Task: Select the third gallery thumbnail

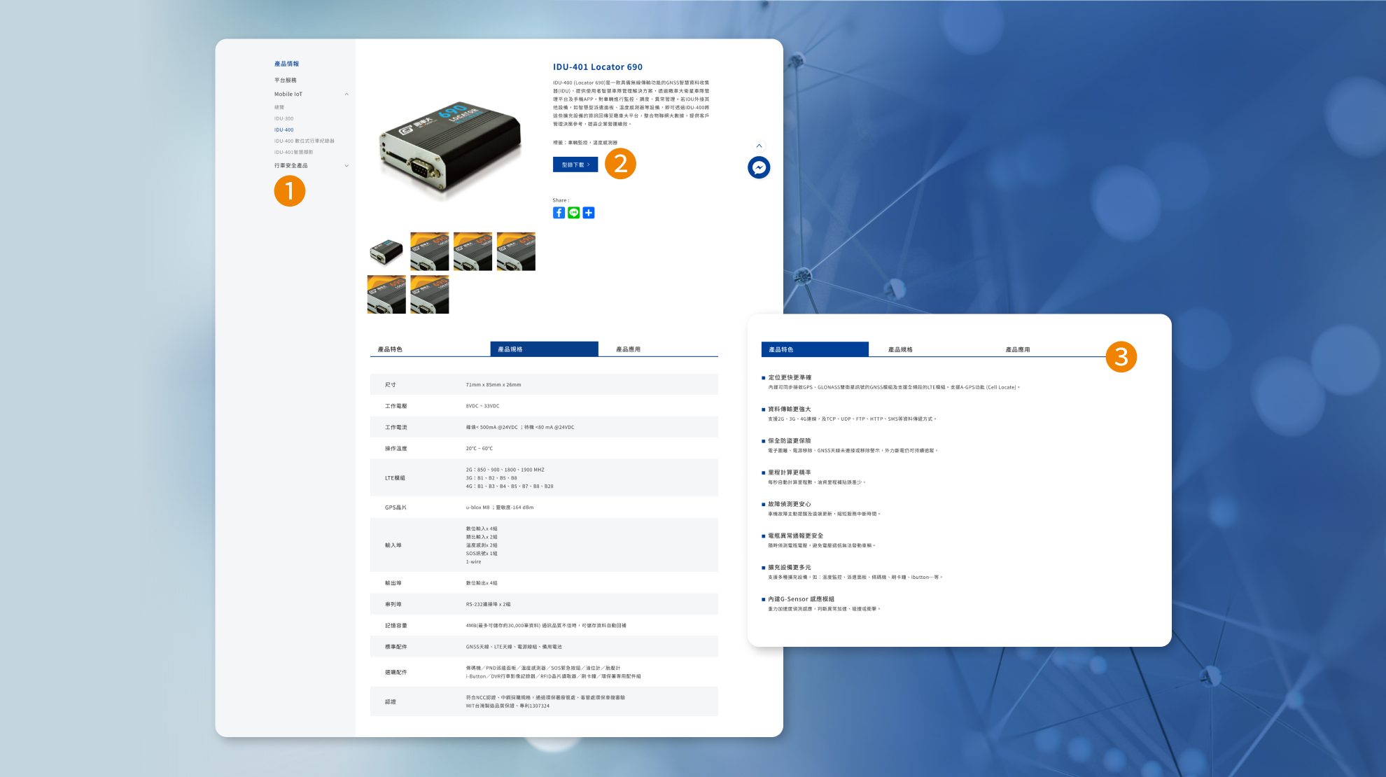Action: tap(472, 251)
